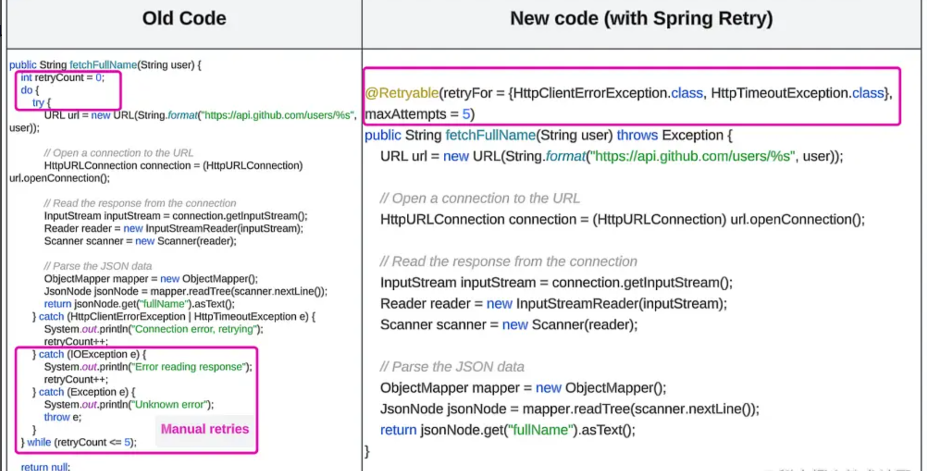The width and height of the screenshot is (927, 471).
Task: Click new code InputStream inputStream line
Action: coord(556,282)
